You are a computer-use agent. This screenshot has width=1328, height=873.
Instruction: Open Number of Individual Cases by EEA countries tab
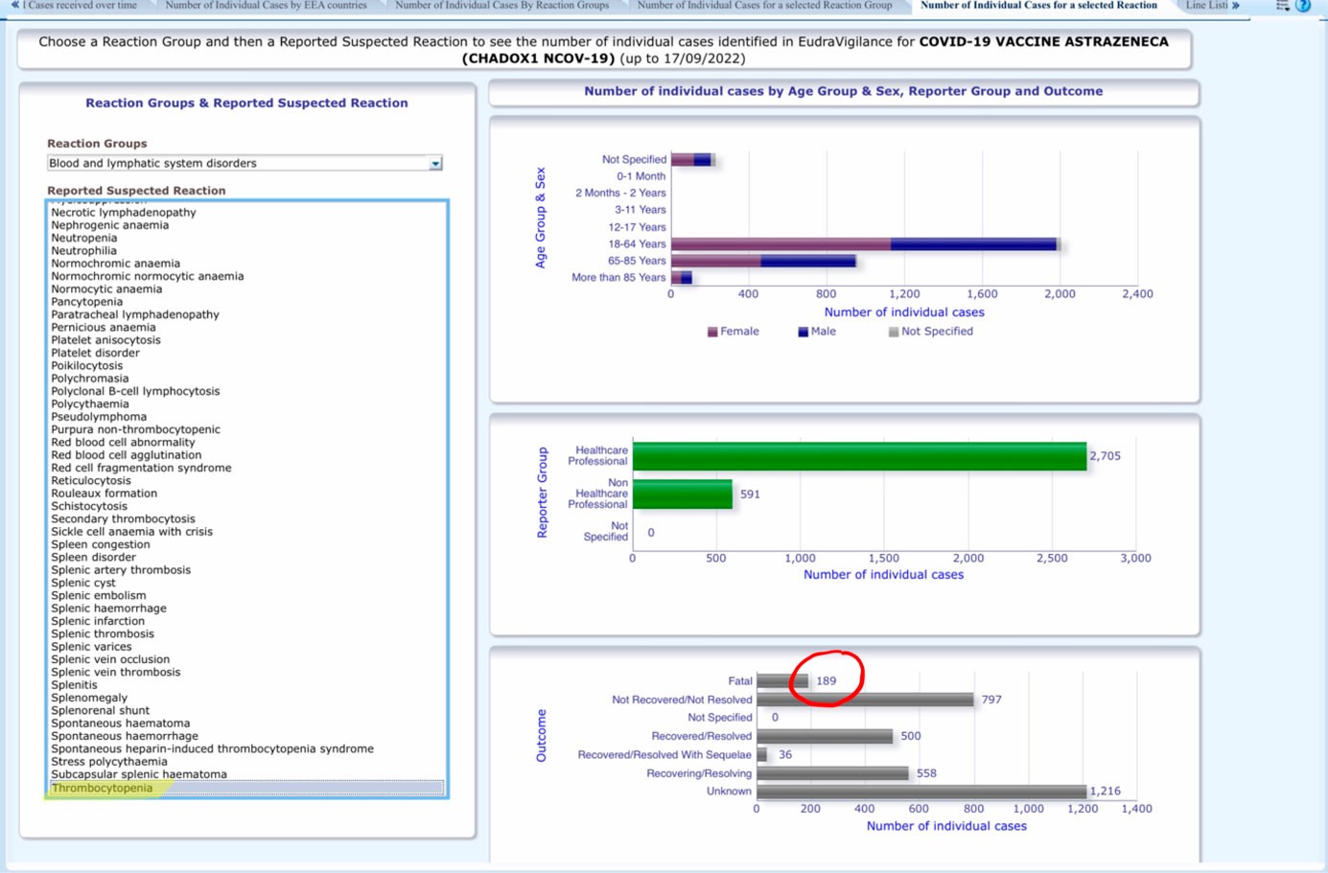(266, 6)
